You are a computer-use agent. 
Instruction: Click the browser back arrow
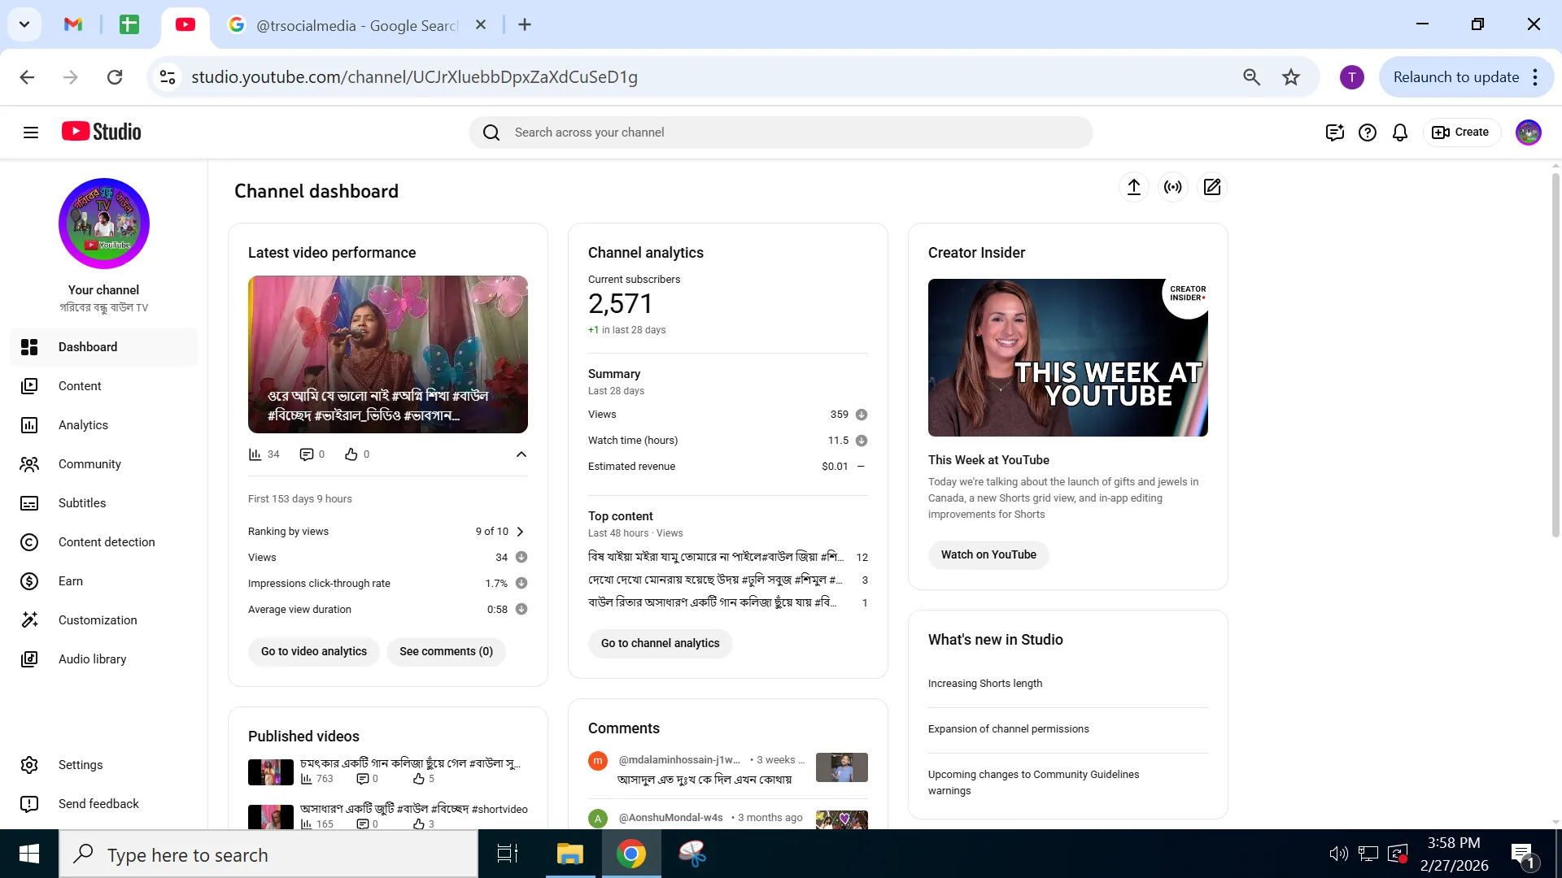[27, 77]
